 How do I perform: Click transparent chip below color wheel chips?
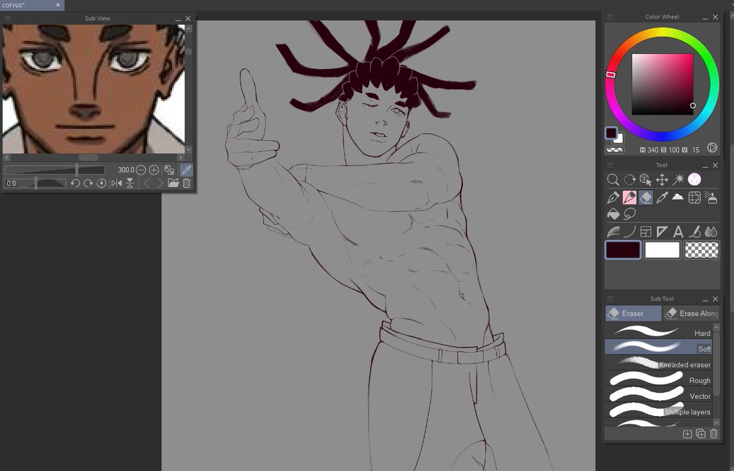[x=614, y=150]
